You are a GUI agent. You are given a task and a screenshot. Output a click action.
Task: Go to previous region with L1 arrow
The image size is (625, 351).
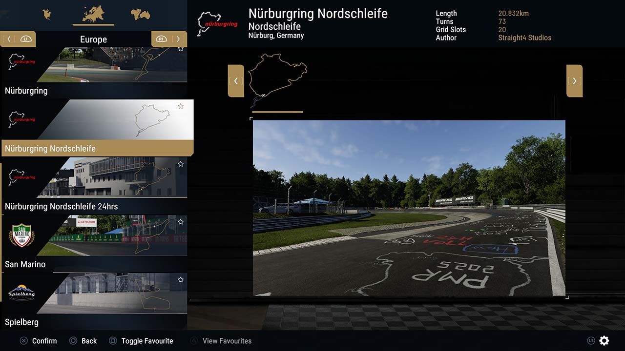(18, 39)
